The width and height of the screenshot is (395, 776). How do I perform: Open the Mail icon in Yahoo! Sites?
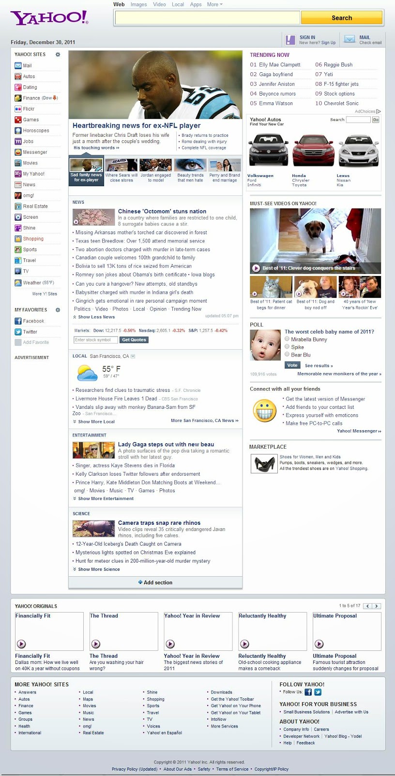pyautogui.click(x=18, y=65)
